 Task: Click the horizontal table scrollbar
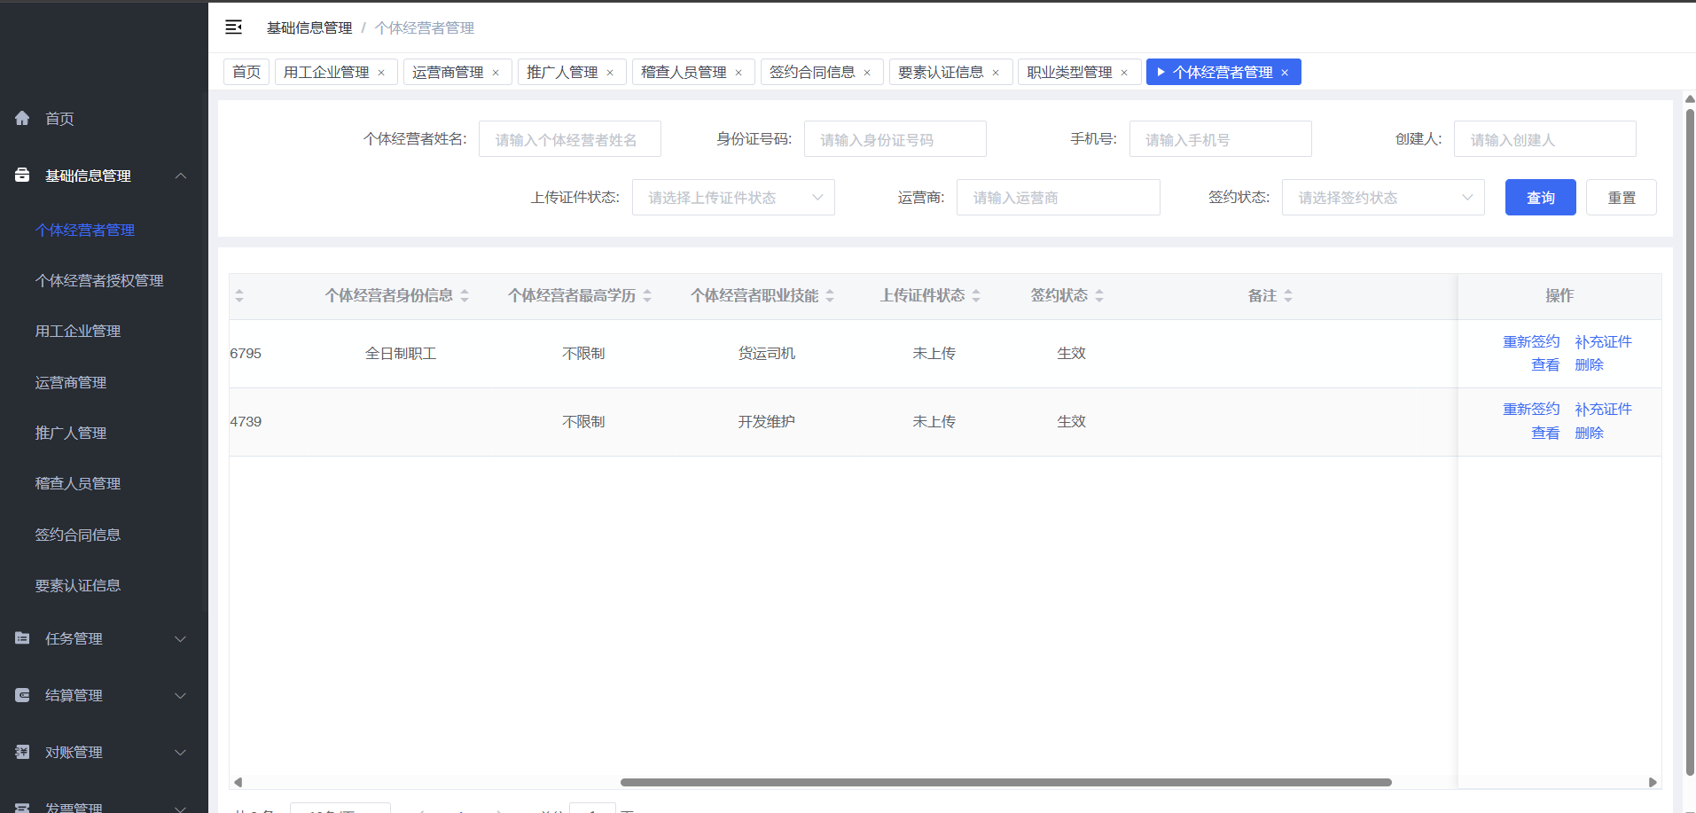[1005, 782]
